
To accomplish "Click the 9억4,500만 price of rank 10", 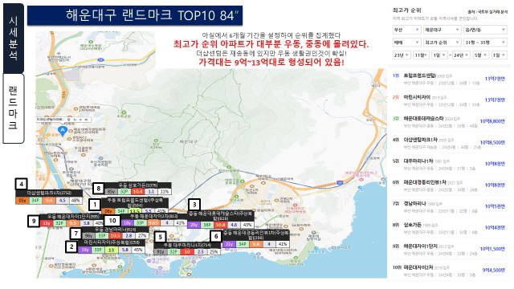I will pyautogui.click(x=494, y=271).
